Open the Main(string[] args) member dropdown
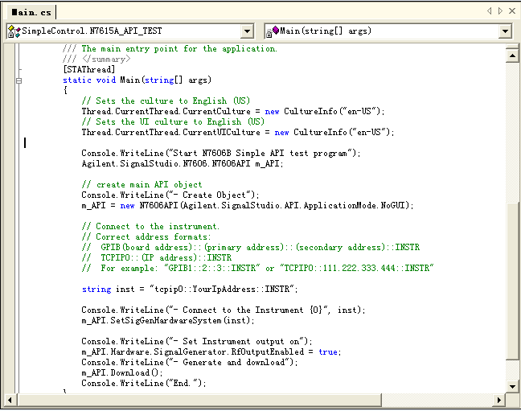 505,31
